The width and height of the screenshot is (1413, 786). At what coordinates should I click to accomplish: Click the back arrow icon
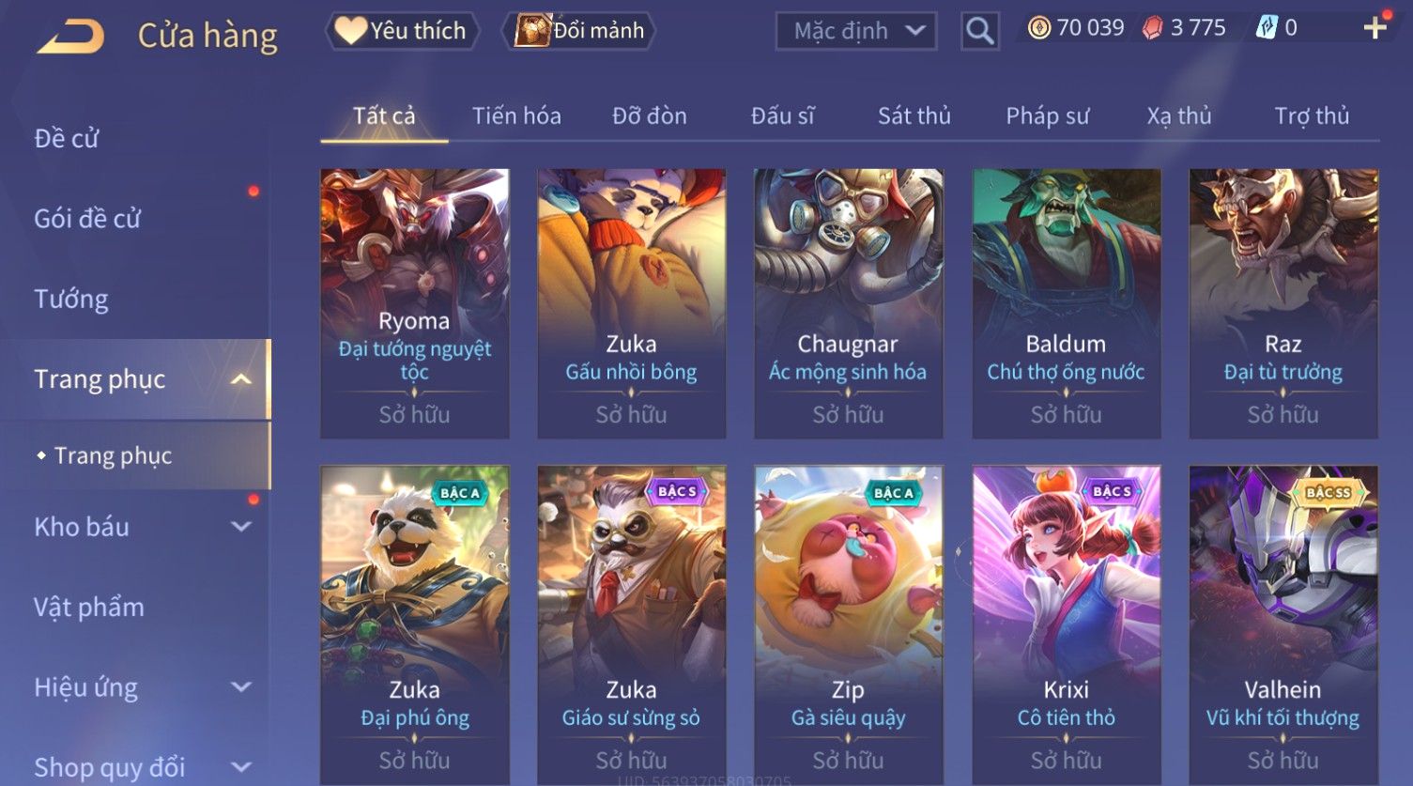(x=70, y=36)
